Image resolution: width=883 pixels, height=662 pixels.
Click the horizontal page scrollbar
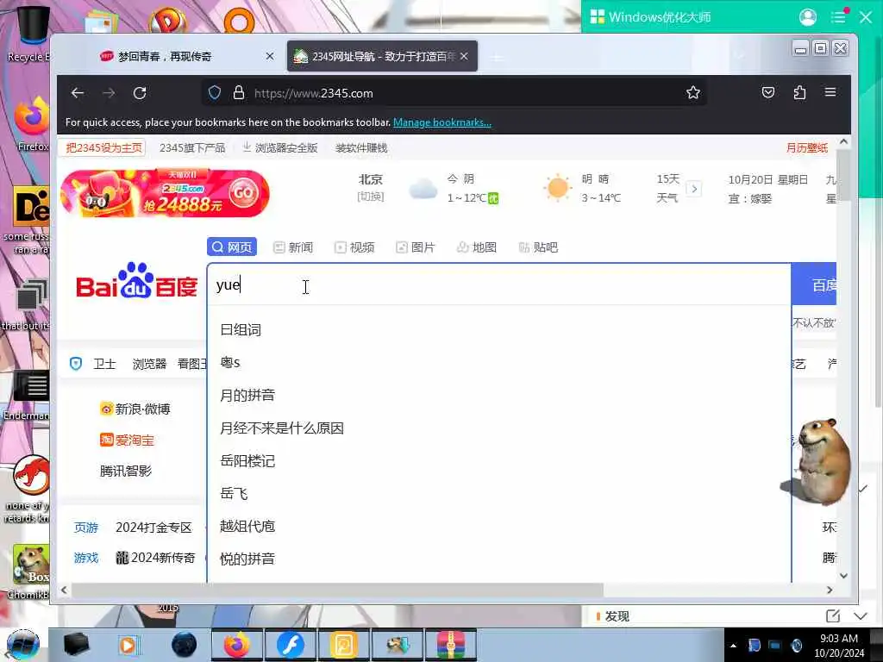[x=338, y=590]
